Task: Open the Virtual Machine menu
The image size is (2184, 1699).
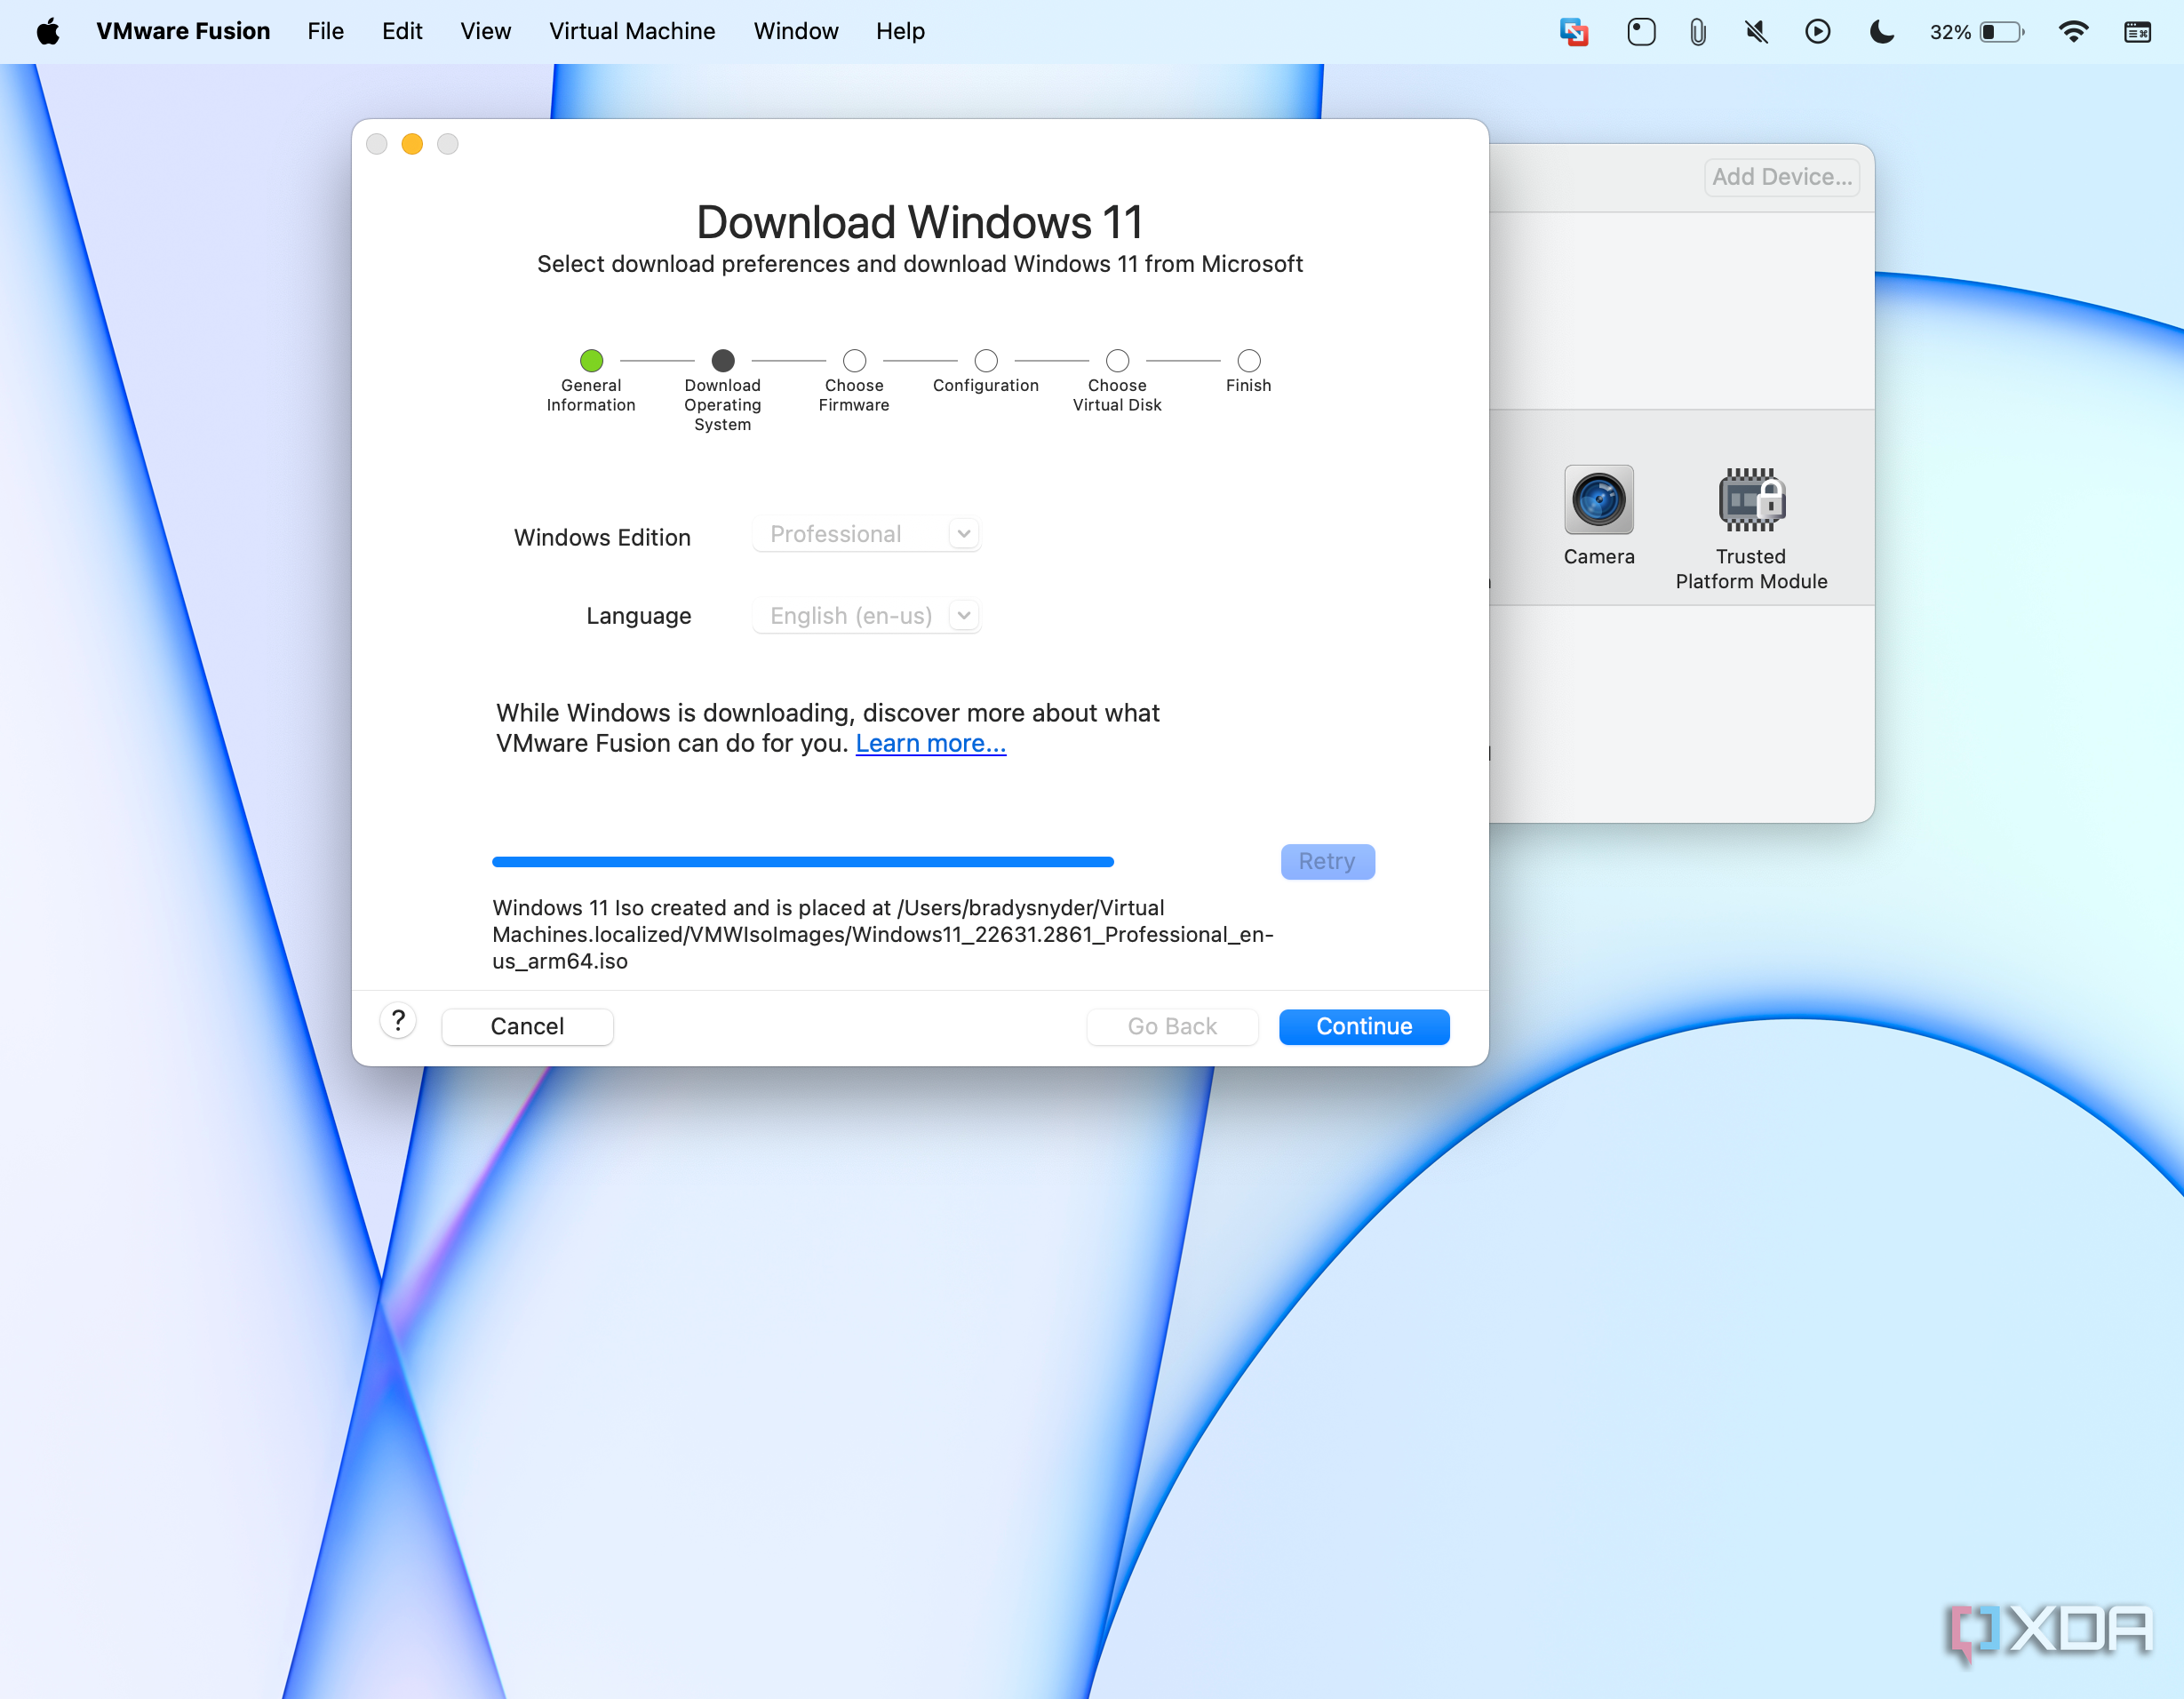Action: click(x=632, y=32)
